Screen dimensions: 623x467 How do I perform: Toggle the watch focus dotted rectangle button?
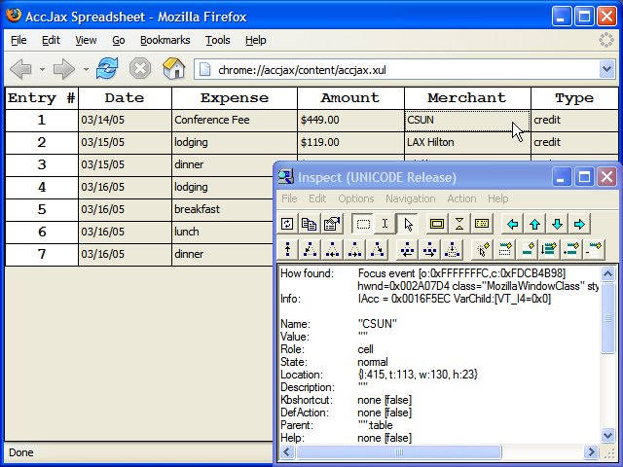(362, 224)
